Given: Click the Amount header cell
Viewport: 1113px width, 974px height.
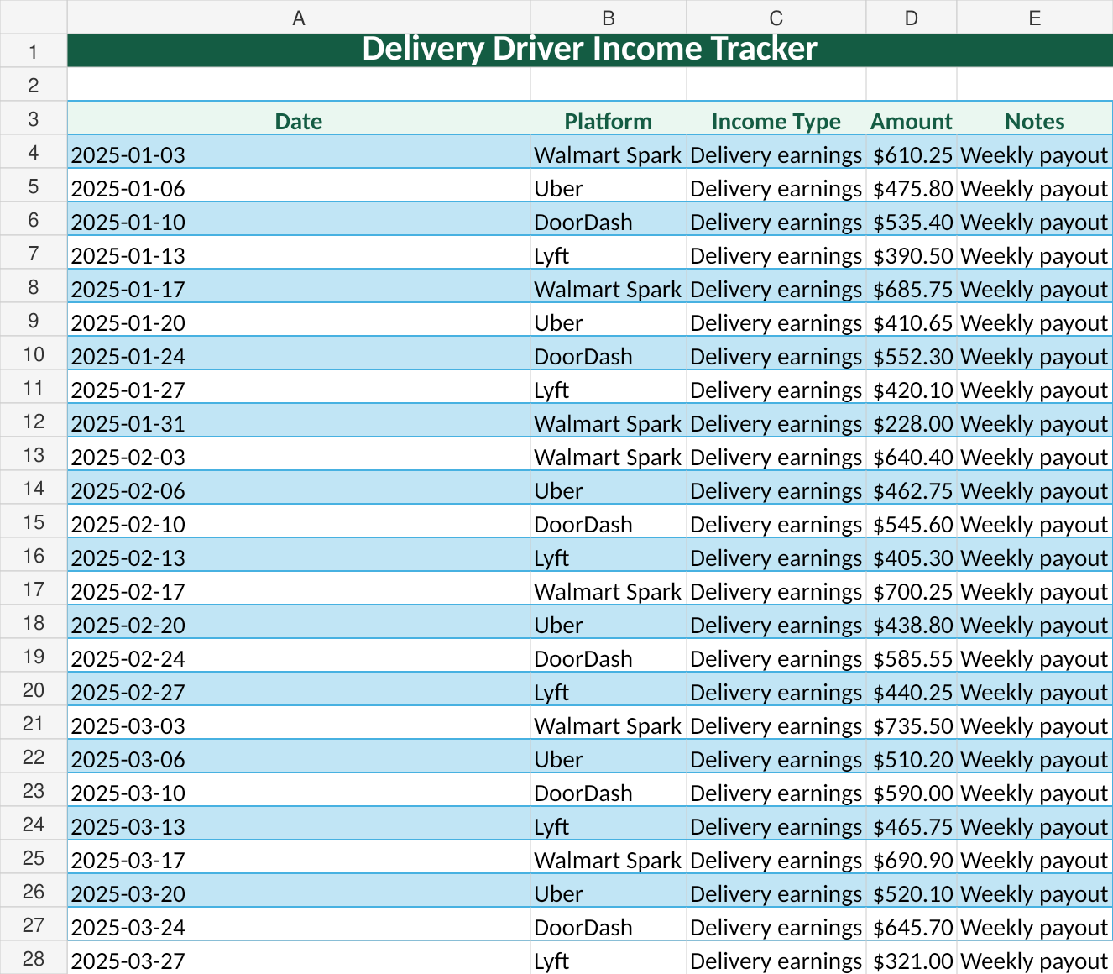Looking at the screenshot, I should 912,118.
